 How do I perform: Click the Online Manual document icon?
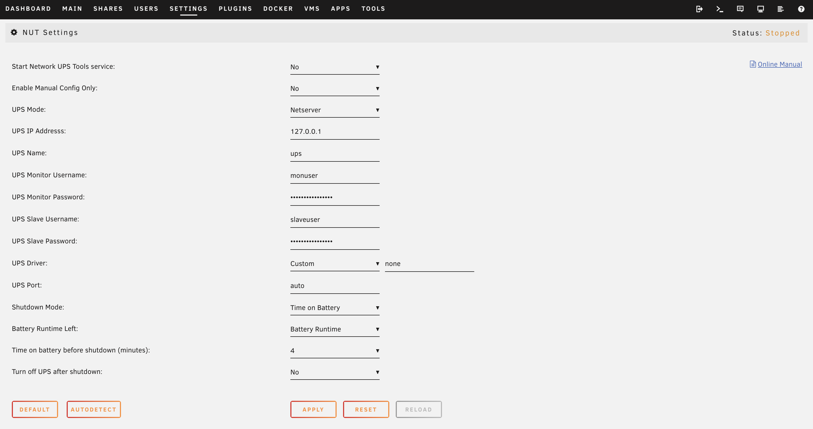[753, 64]
